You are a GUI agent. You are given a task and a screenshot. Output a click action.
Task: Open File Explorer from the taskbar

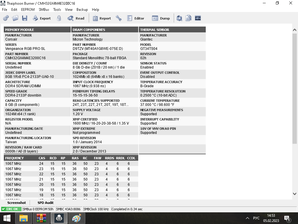point(24,218)
